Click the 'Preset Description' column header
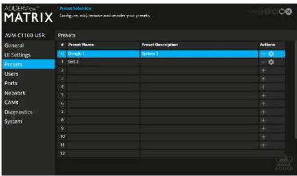The width and height of the screenshot is (297, 176). (160, 45)
